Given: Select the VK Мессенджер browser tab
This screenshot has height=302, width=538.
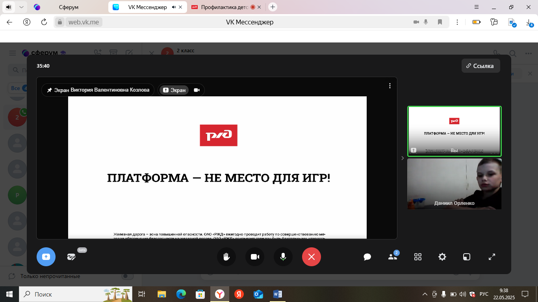Looking at the screenshot, I should (148, 7).
